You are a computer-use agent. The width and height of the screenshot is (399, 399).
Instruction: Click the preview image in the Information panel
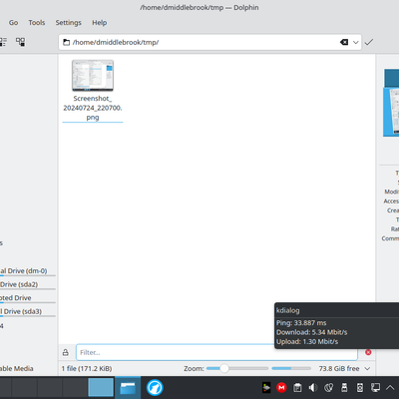391,103
